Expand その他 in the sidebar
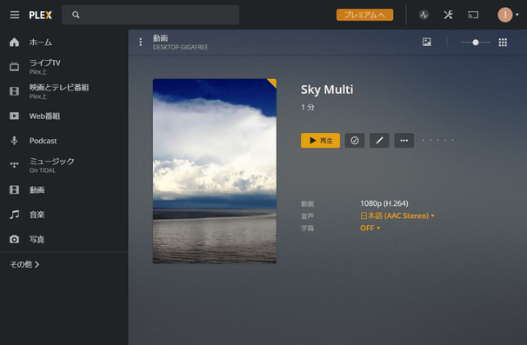Viewport: 527px width, 345px height. tap(24, 264)
